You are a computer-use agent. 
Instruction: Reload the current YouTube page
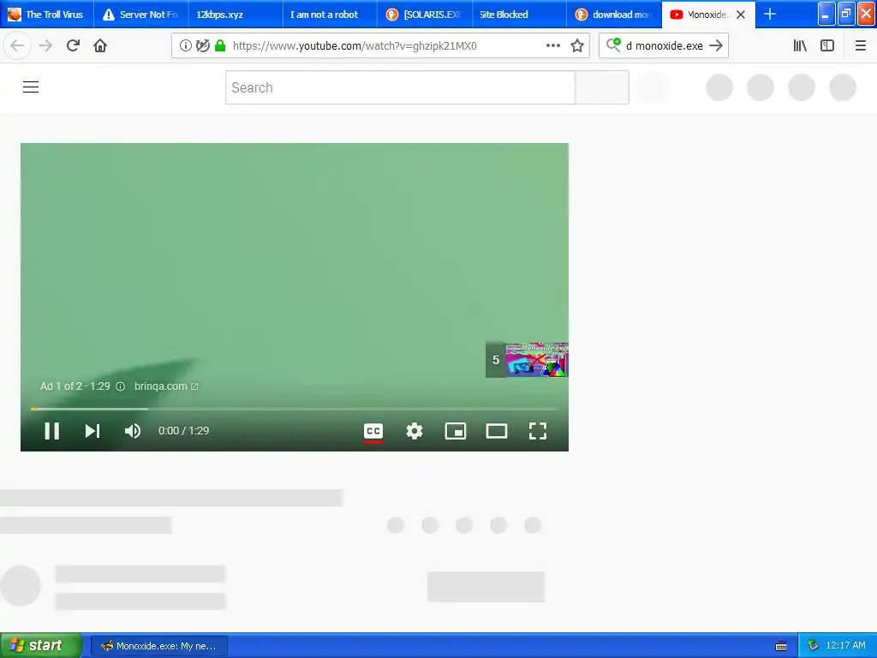click(73, 45)
